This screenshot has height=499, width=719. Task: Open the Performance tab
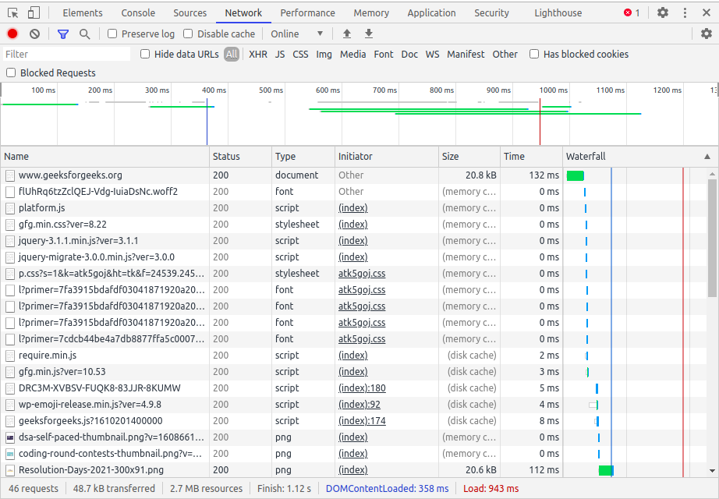click(307, 12)
